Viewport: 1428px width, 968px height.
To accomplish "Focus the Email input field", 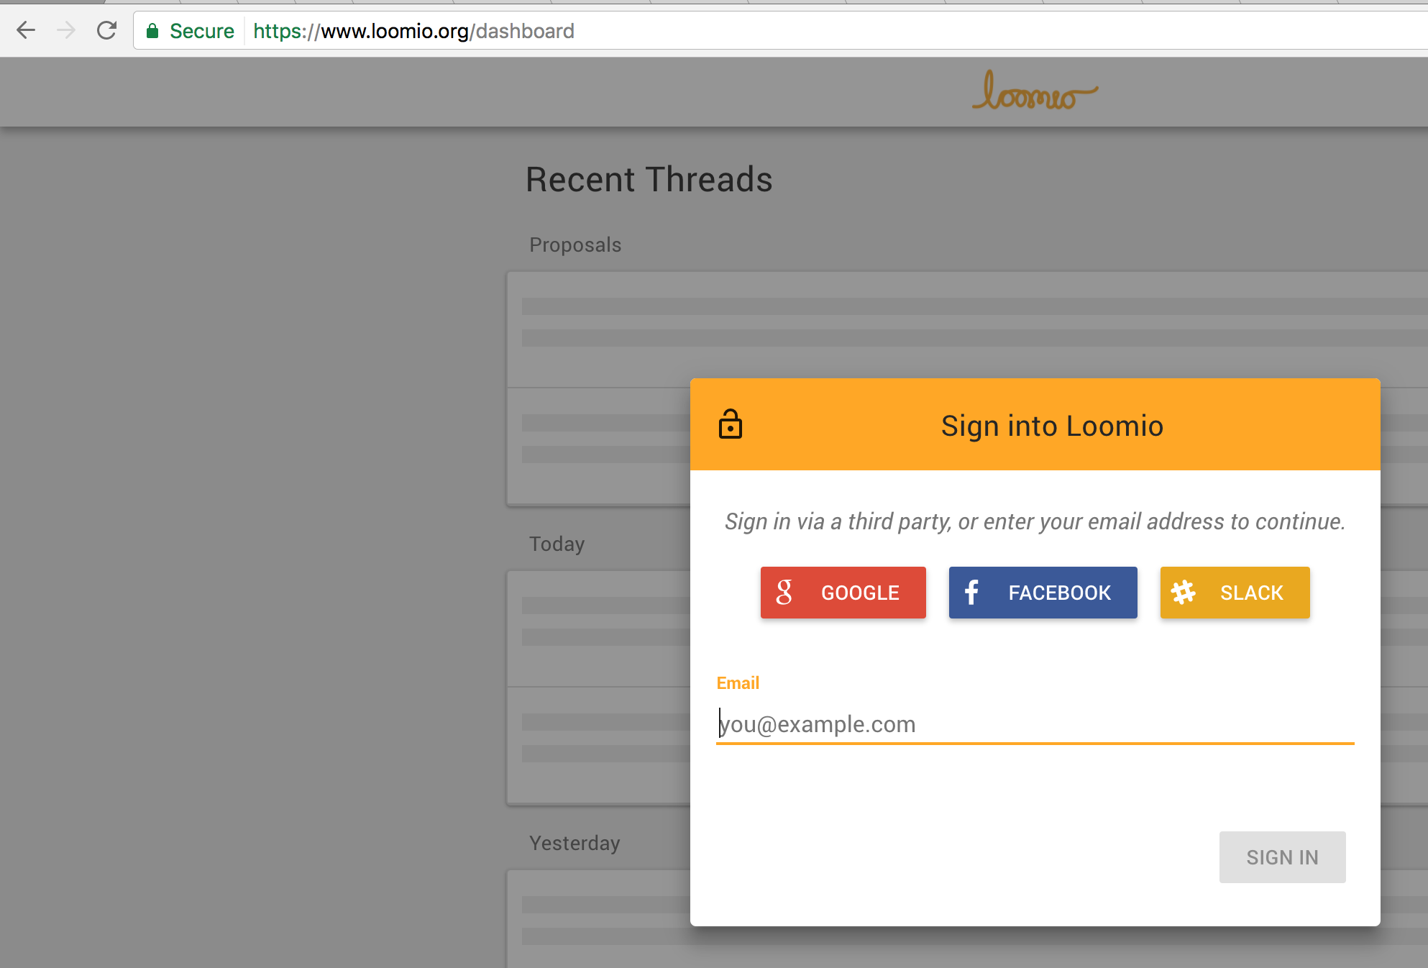I will click(1034, 724).
